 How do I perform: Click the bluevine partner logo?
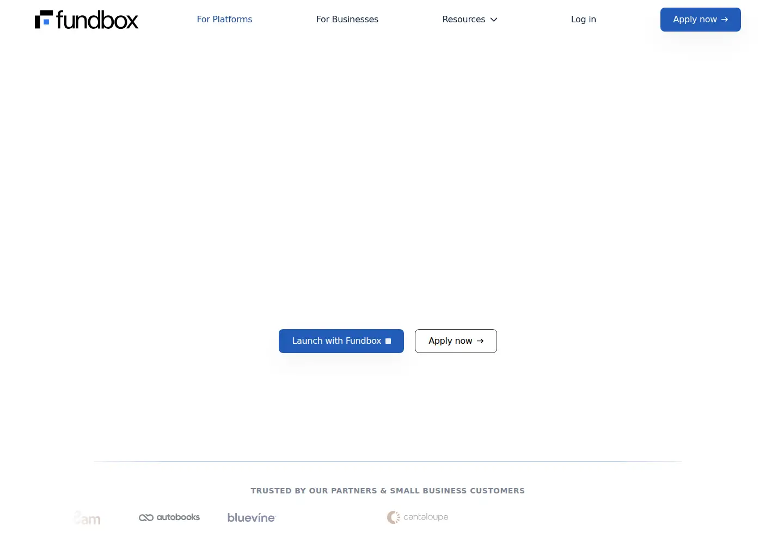click(252, 517)
